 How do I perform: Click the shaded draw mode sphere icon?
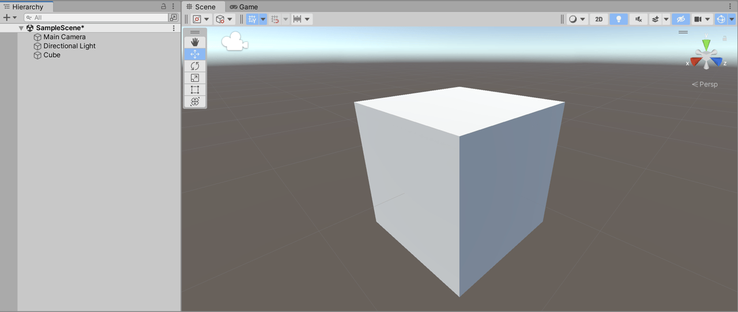point(573,19)
